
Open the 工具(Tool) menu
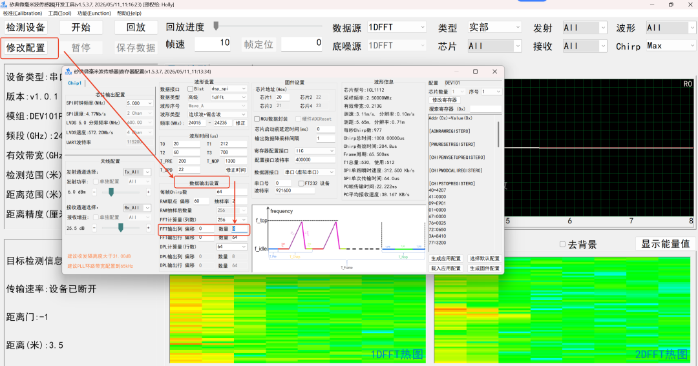59,14
